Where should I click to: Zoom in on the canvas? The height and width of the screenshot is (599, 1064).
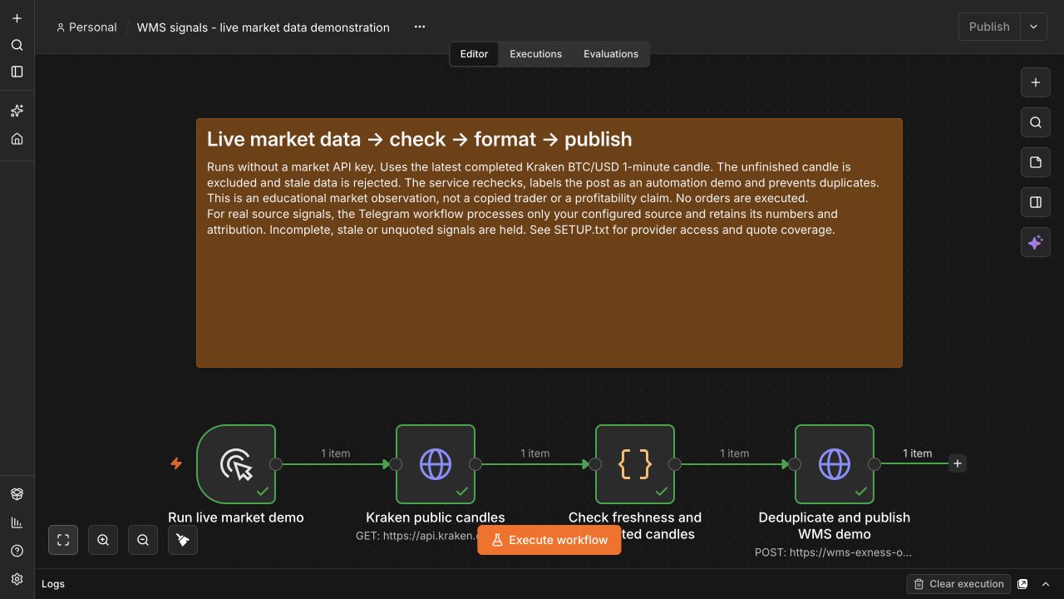(x=103, y=540)
